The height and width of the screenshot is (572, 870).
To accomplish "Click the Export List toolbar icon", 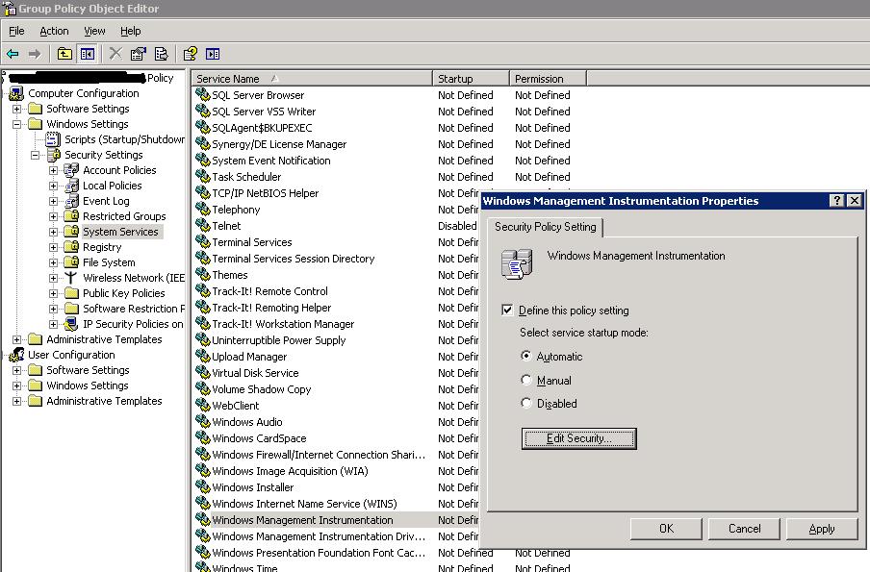I will pos(159,54).
